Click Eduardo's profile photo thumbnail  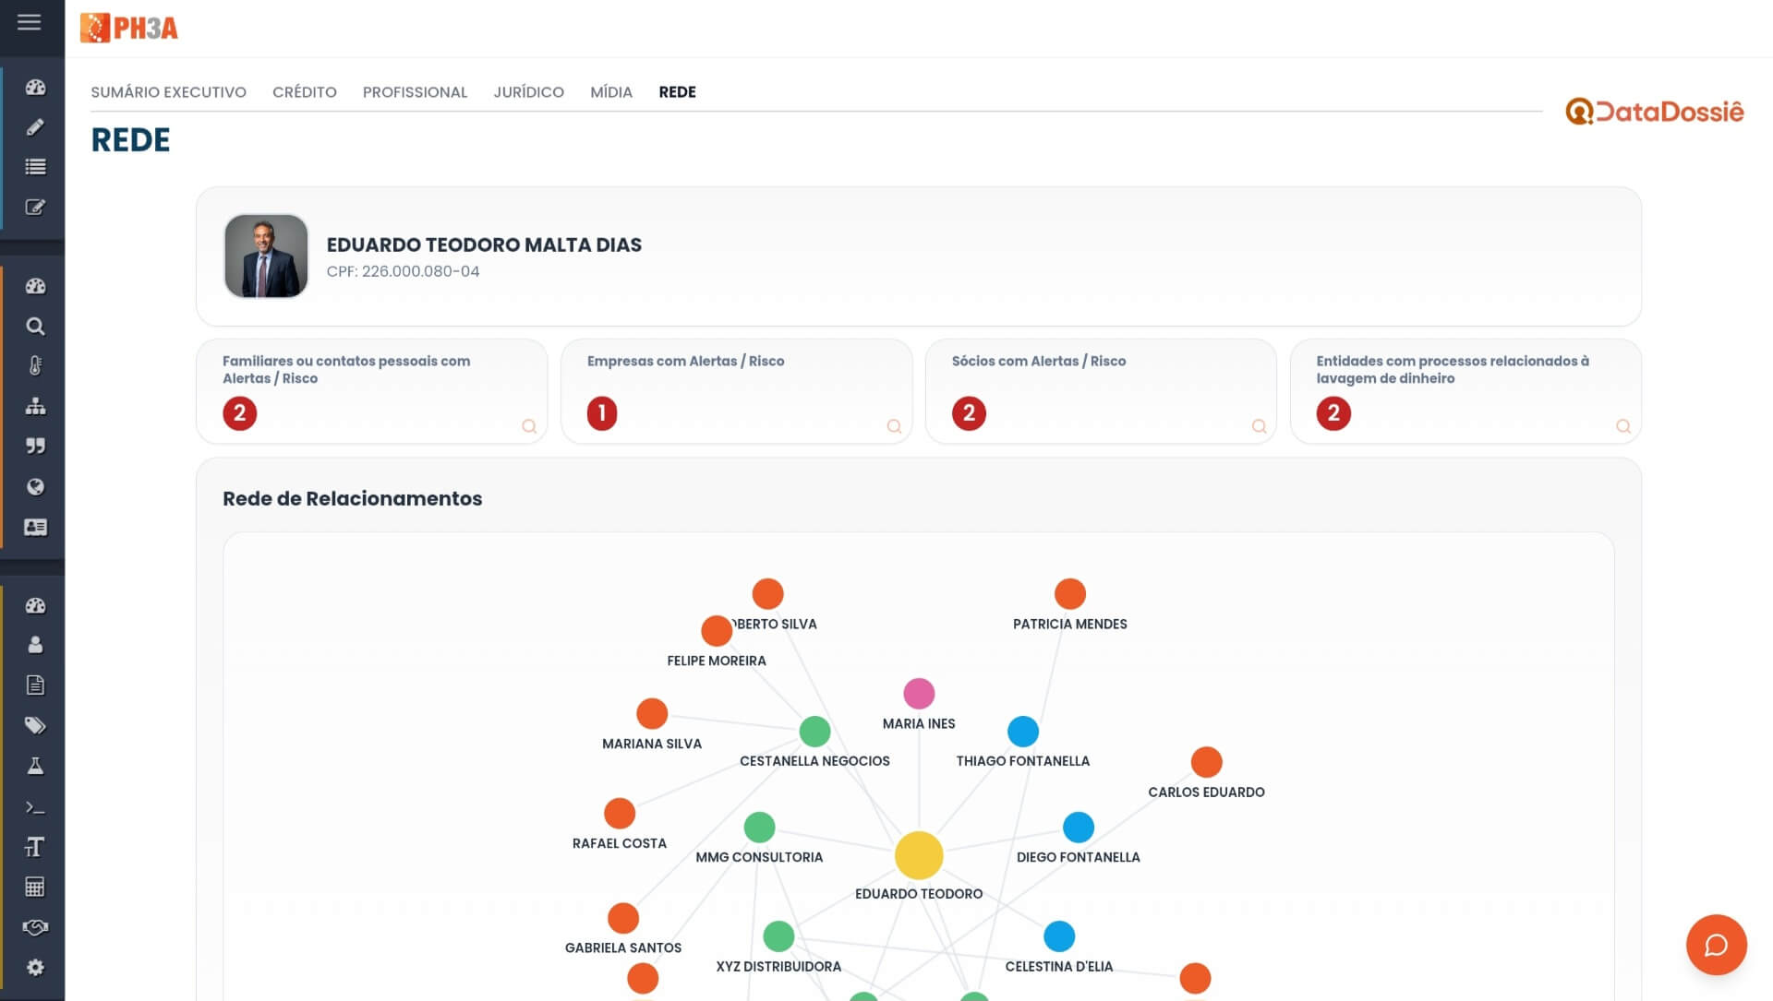pyautogui.click(x=266, y=256)
